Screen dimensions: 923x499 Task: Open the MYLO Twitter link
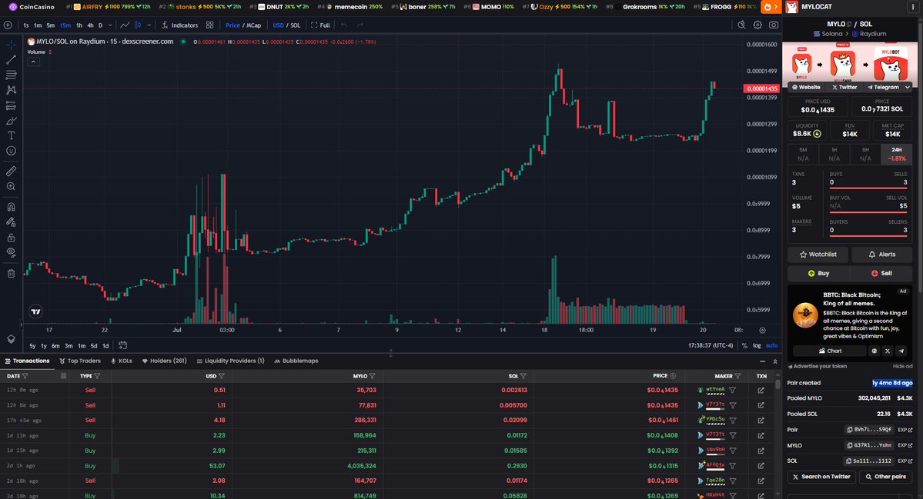tap(844, 87)
